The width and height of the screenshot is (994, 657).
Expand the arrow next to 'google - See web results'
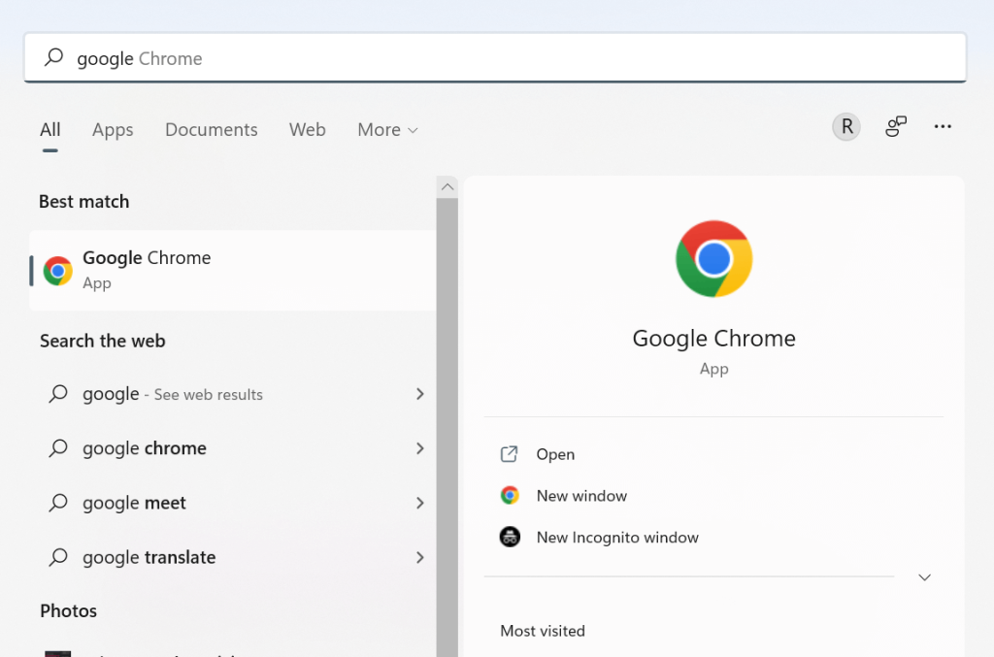tap(419, 394)
